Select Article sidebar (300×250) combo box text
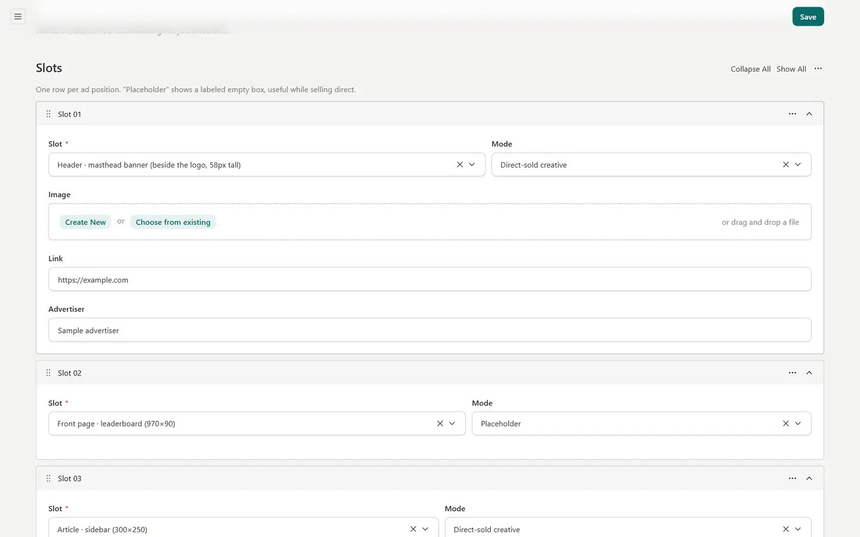The image size is (860, 537). tap(102, 530)
